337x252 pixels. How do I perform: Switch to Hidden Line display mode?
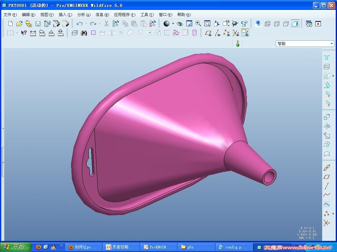pyautogui.click(x=276, y=24)
